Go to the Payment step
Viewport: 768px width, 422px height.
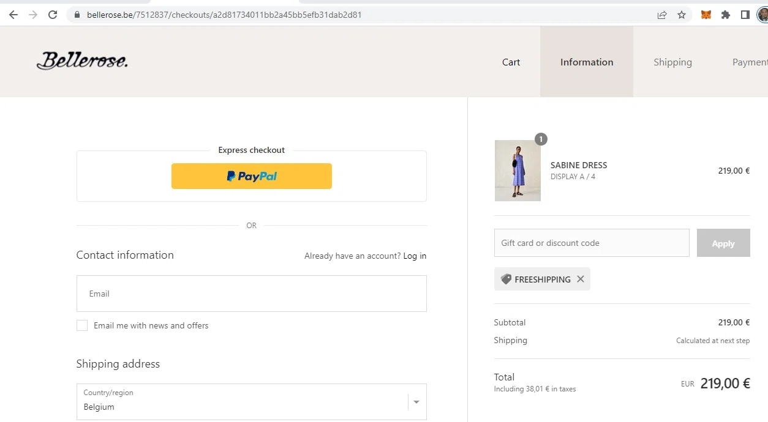(750, 62)
